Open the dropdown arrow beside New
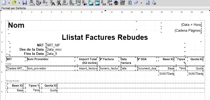210x100 pixels. (x=9, y=3)
